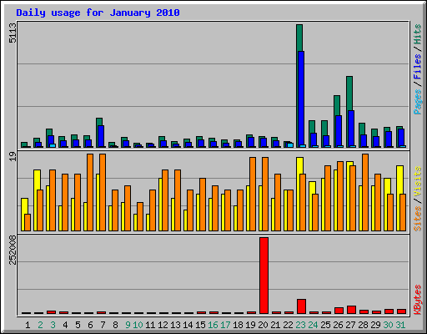Click green day label '23' on the x-axis

300,325
